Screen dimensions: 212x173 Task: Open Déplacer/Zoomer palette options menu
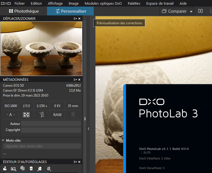75,18
